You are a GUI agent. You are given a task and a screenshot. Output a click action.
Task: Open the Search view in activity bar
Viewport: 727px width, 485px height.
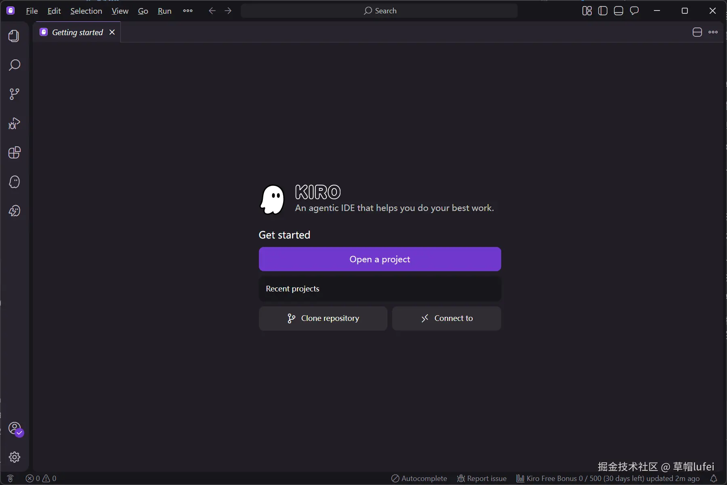[14, 65]
